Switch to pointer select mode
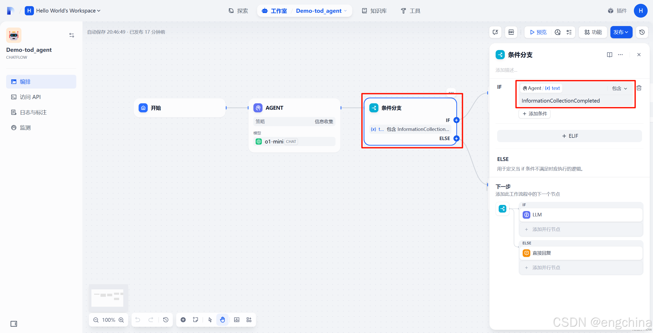This screenshot has height=333, width=653. pyautogui.click(x=210, y=320)
